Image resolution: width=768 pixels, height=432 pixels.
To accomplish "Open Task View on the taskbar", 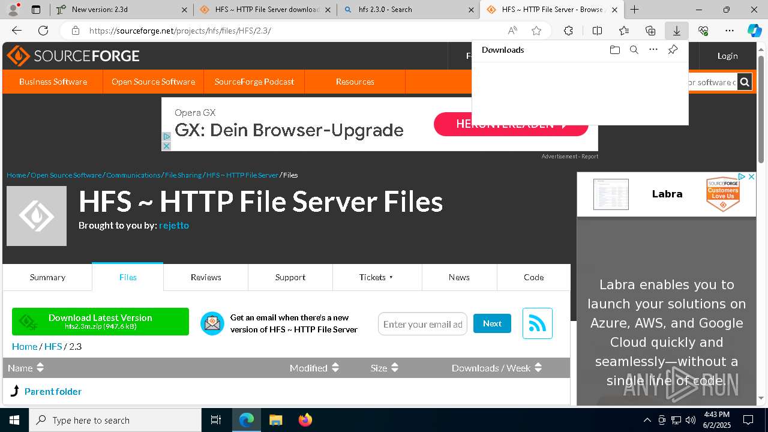I will coord(216,420).
